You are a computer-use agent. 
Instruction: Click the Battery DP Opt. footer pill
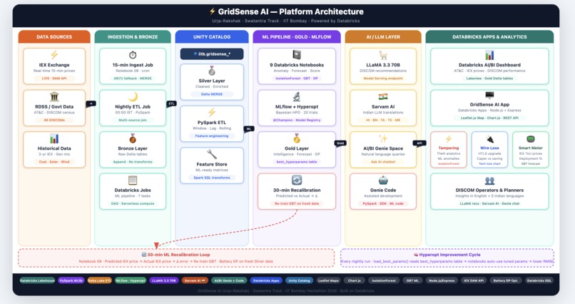tap(506, 280)
